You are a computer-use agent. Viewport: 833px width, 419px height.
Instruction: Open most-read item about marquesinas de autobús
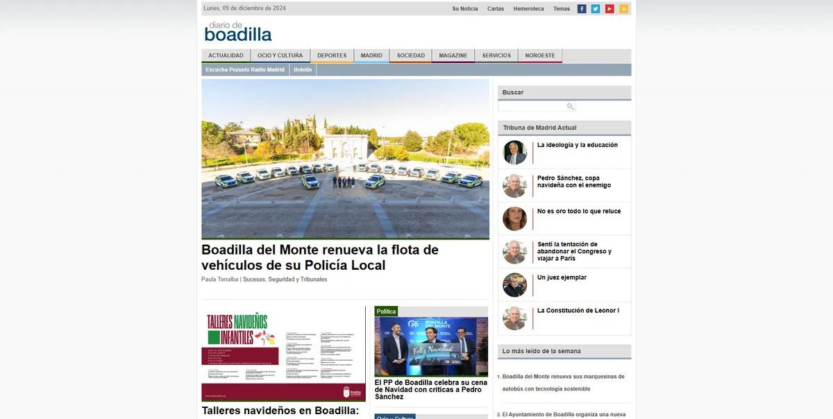pyautogui.click(x=563, y=383)
